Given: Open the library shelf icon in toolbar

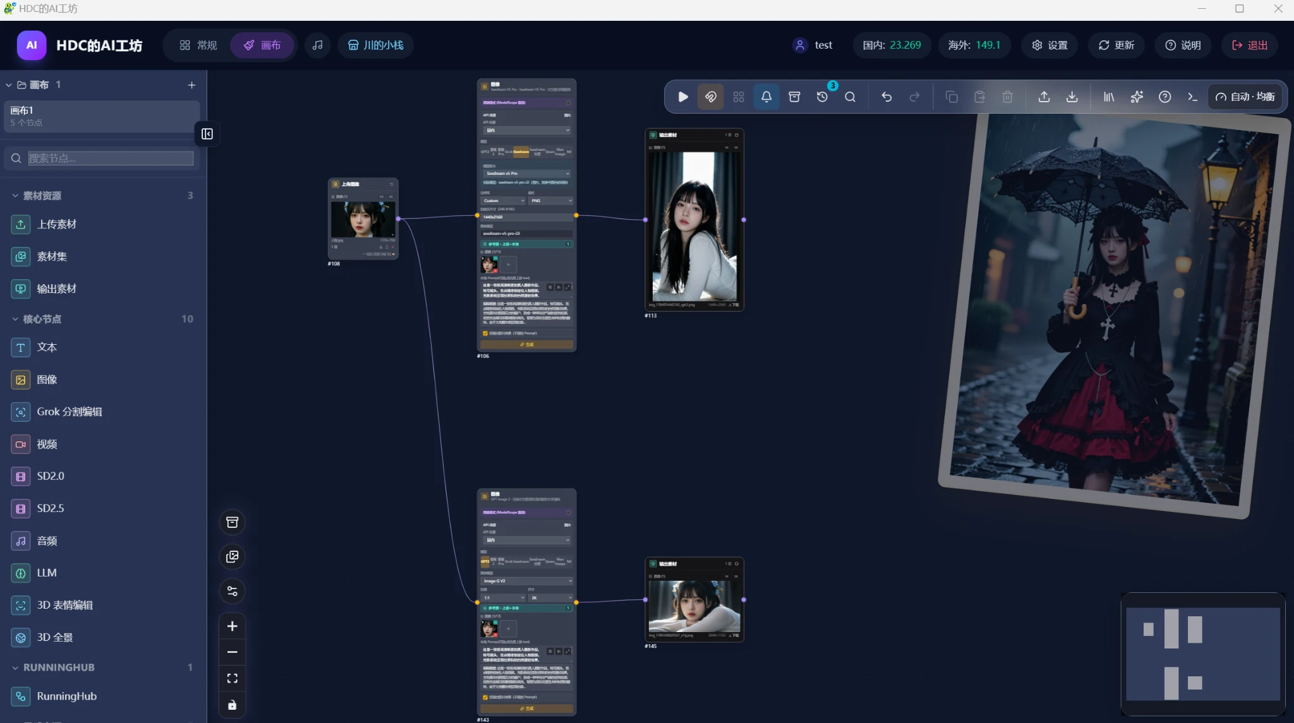Looking at the screenshot, I should point(1109,97).
